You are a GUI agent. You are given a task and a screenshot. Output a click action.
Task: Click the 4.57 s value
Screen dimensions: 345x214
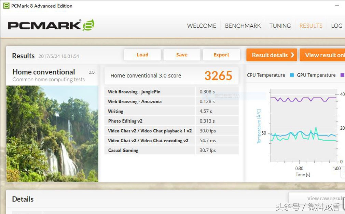click(x=206, y=111)
